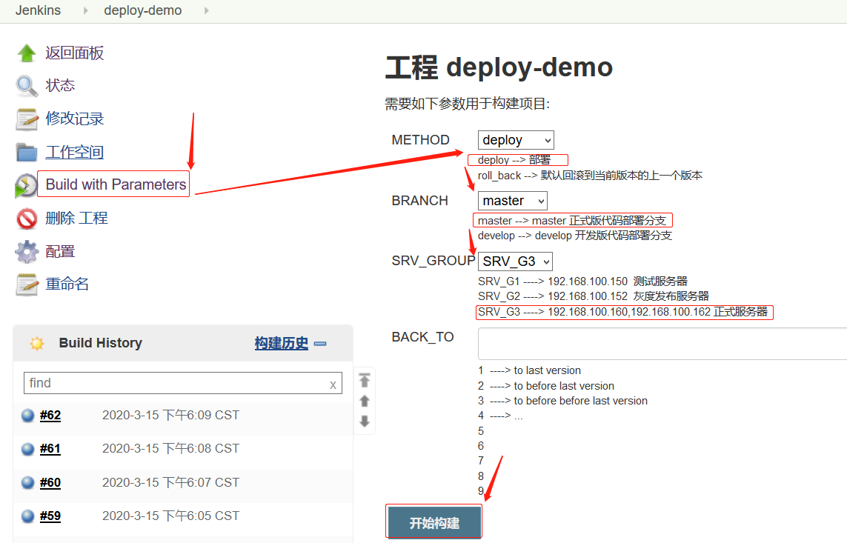Viewport: 847px width, 543px height.
Task: Open build #62
Action: (50, 416)
